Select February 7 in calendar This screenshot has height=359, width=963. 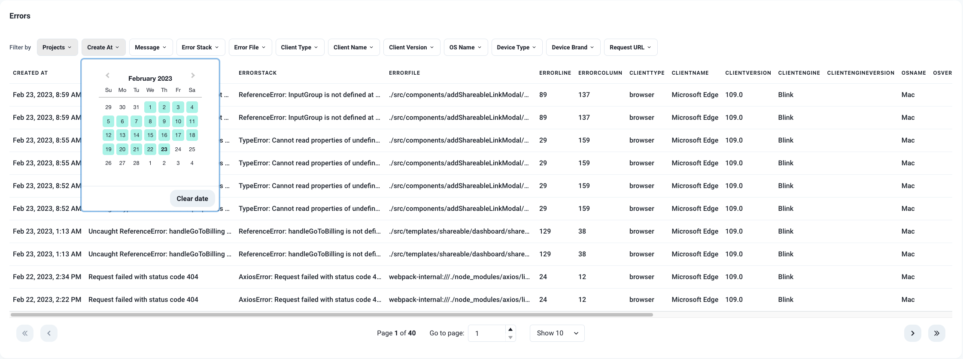point(136,121)
